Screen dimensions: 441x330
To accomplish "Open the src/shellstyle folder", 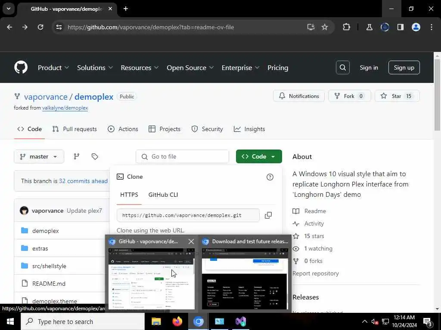I will coord(49,266).
